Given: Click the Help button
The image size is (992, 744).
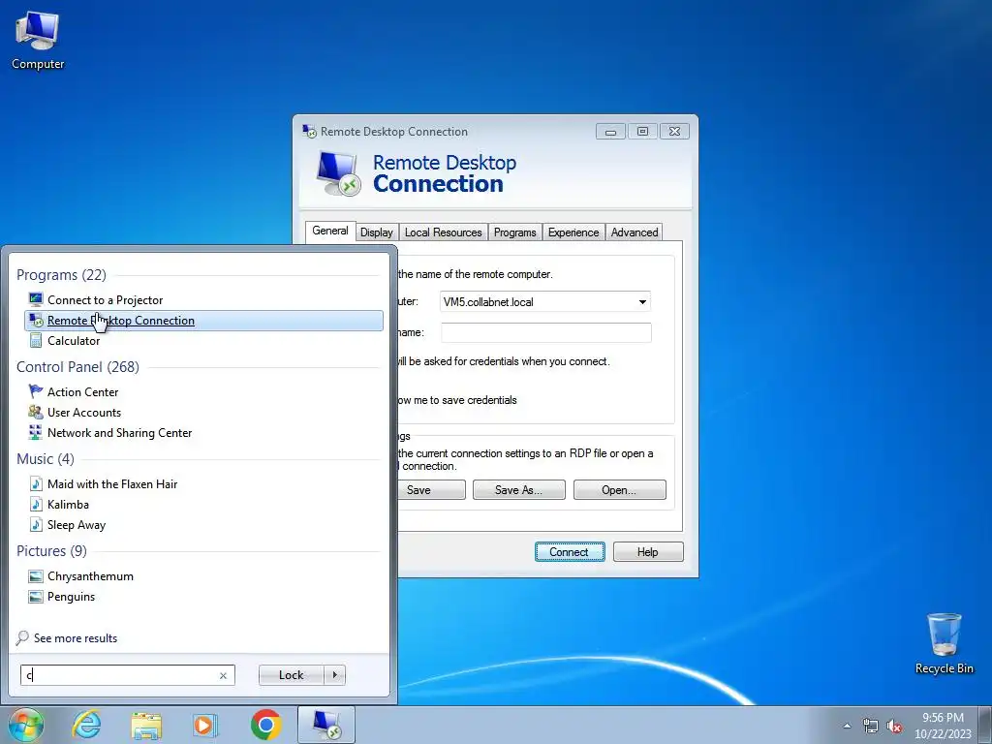Looking at the screenshot, I should tap(648, 551).
